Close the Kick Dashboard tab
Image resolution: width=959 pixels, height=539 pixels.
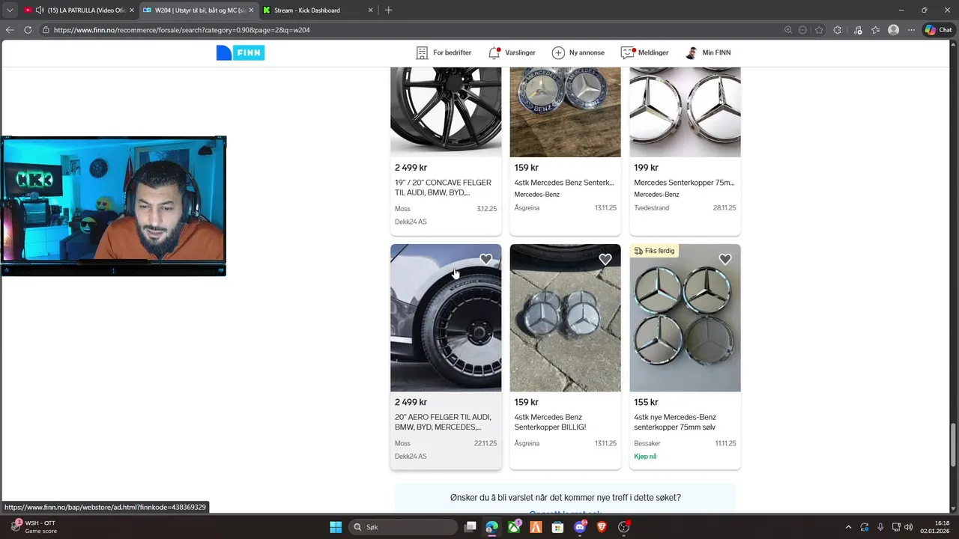(x=370, y=10)
